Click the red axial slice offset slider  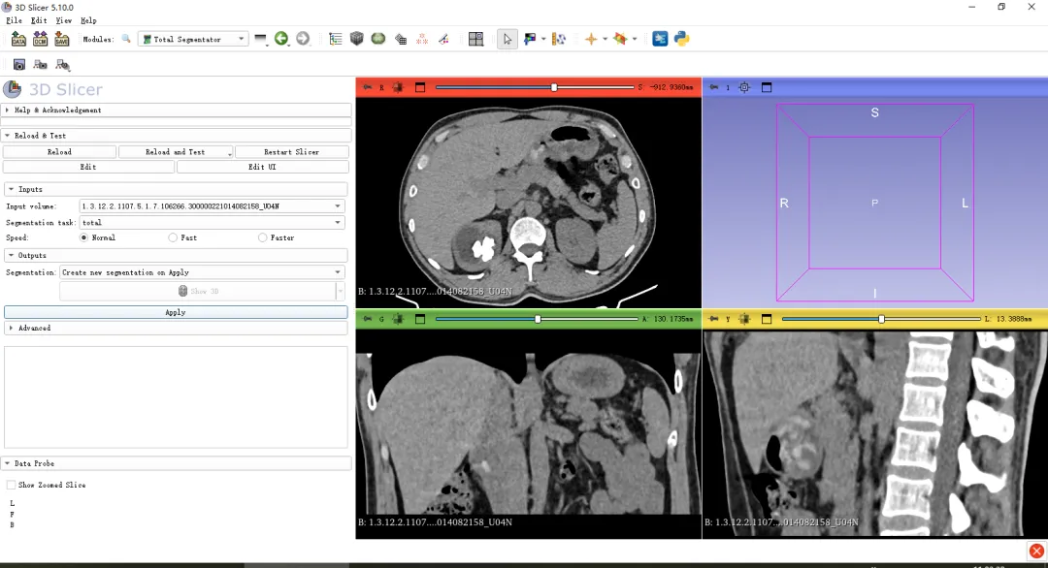[x=554, y=87]
